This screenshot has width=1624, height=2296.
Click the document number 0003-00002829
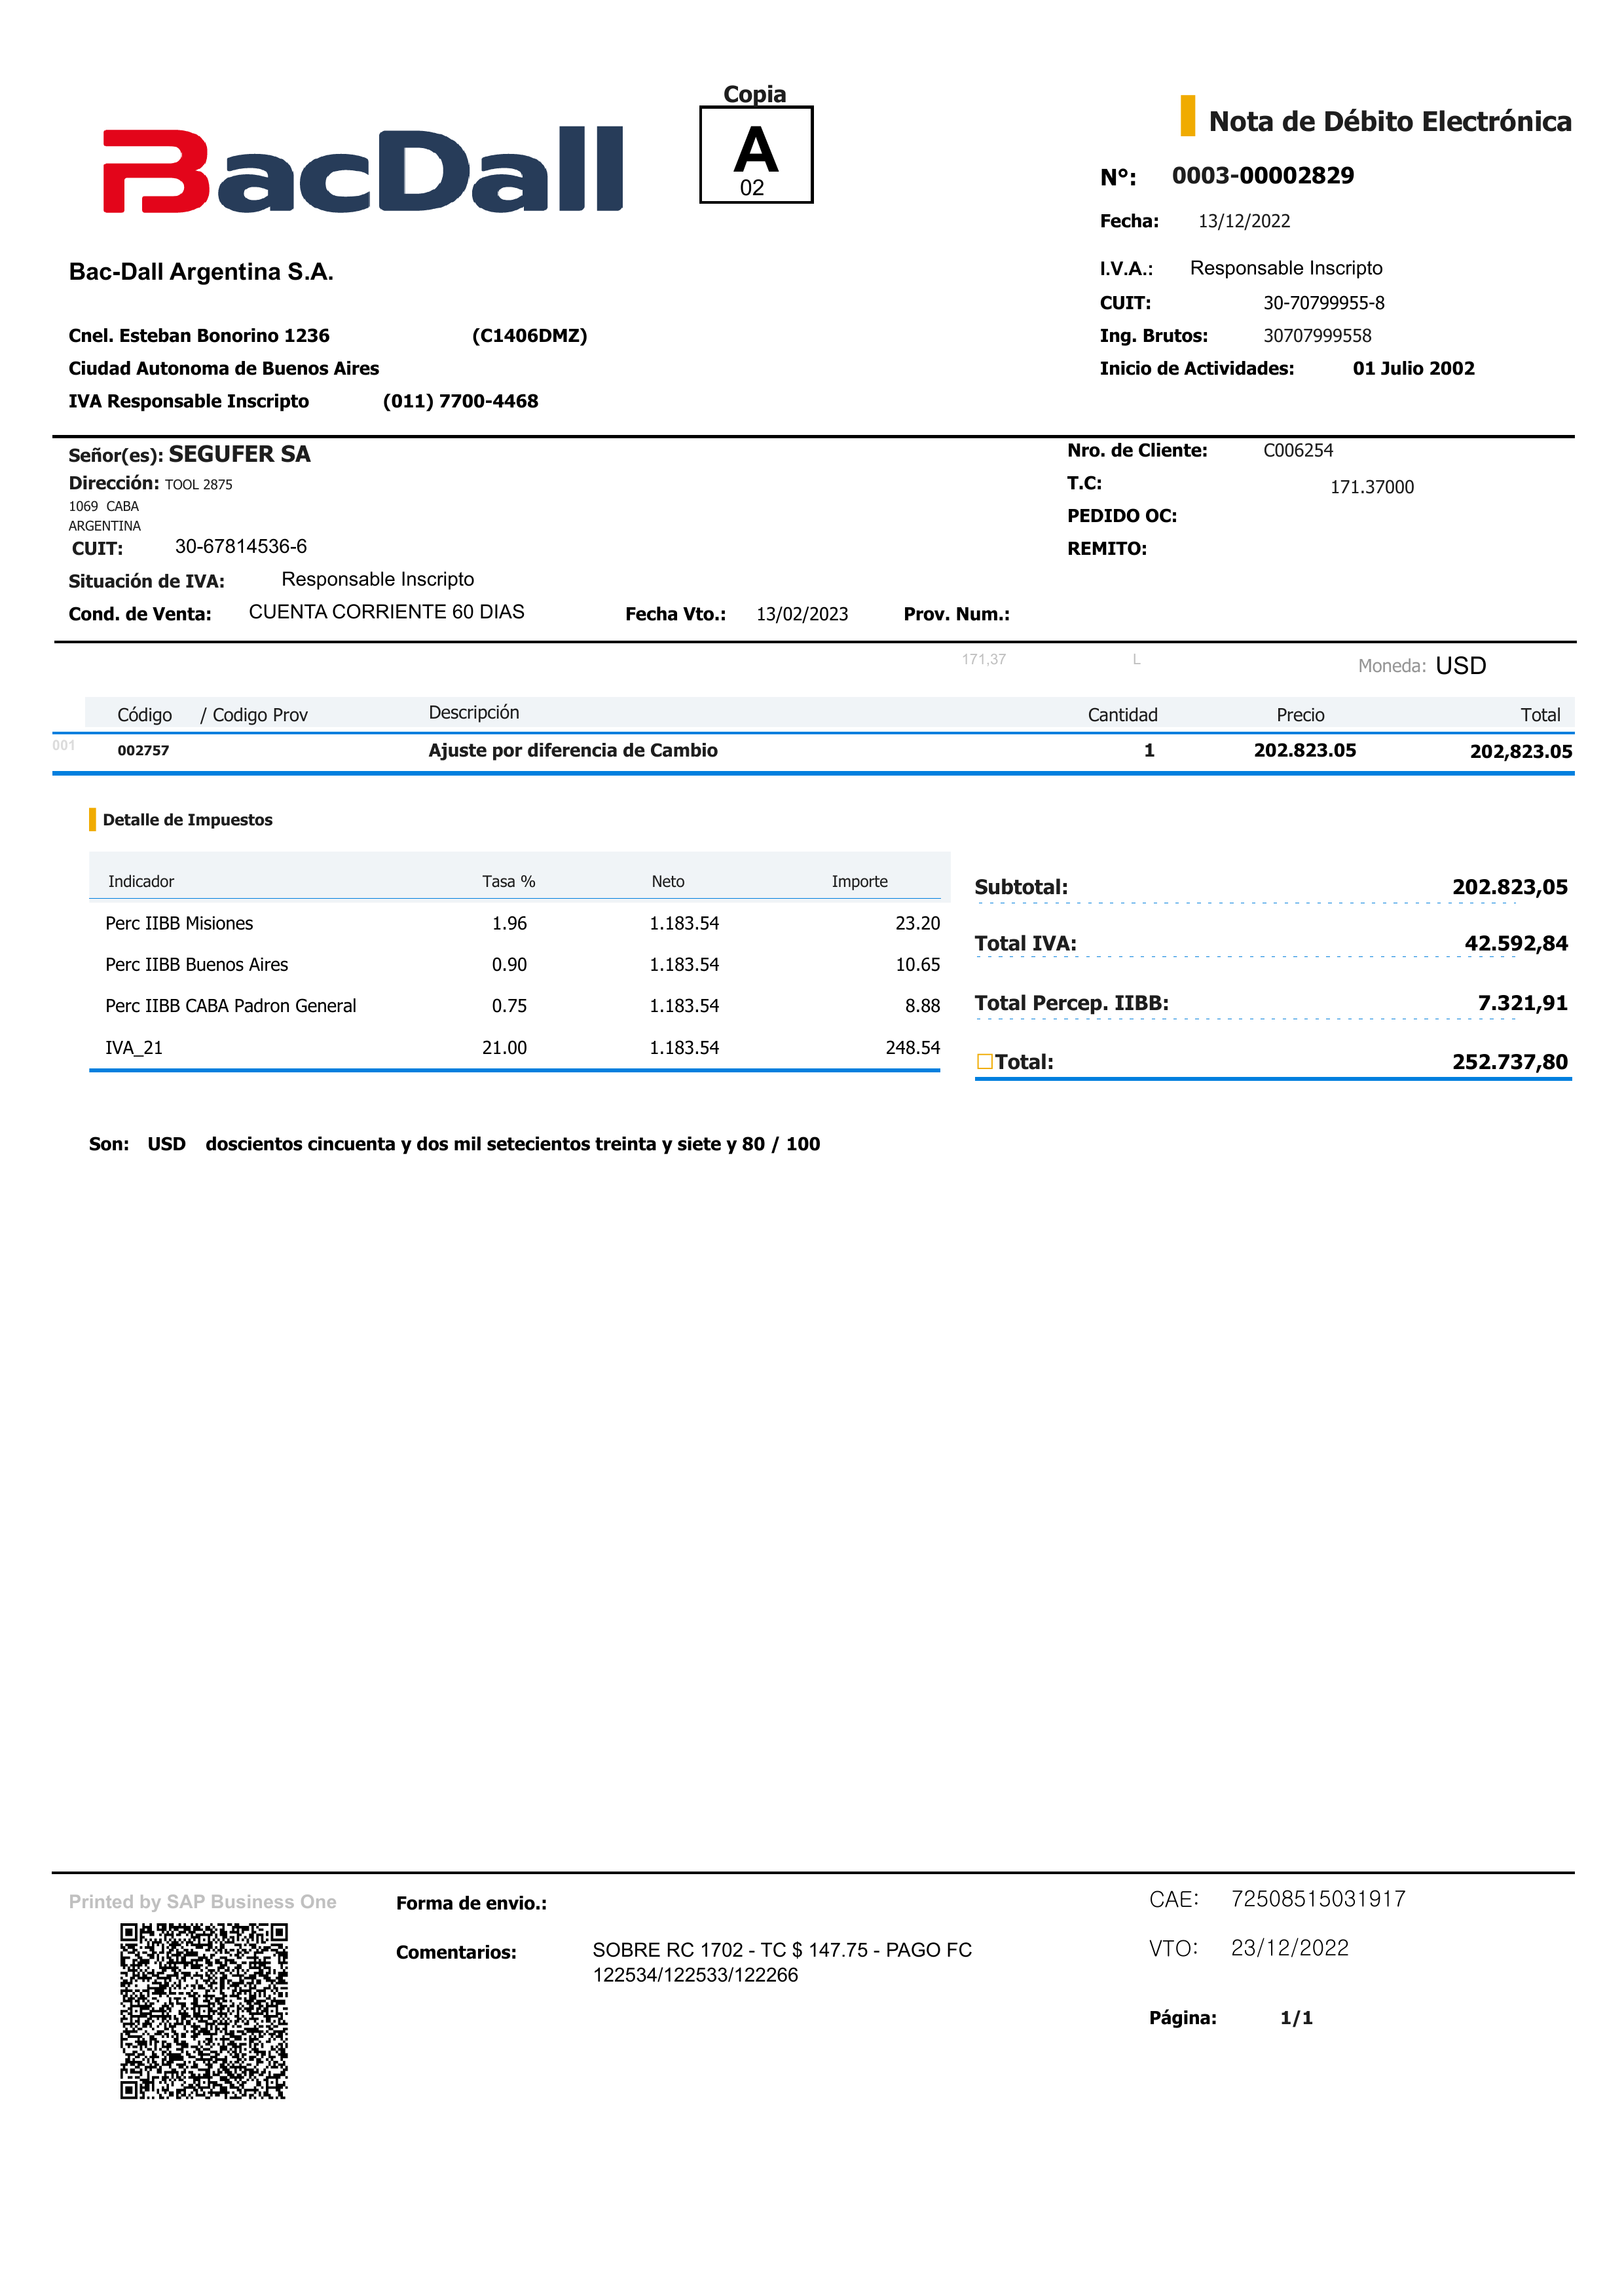point(1262,175)
